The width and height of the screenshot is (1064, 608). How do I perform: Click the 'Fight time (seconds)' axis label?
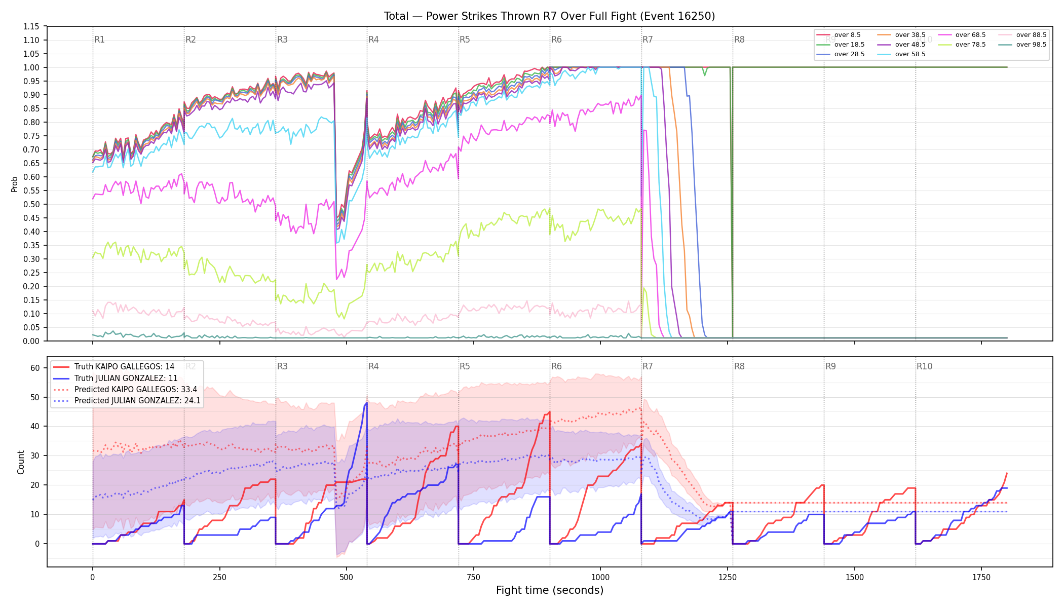(550, 590)
